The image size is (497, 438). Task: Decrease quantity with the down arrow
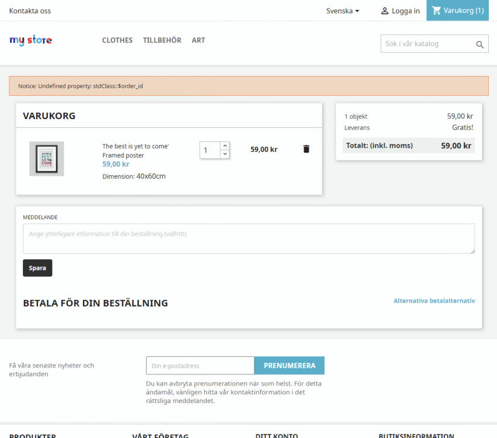click(x=224, y=154)
